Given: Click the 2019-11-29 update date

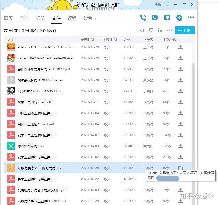Looking at the screenshot, I should pyautogui.click(x=90, y=201).
